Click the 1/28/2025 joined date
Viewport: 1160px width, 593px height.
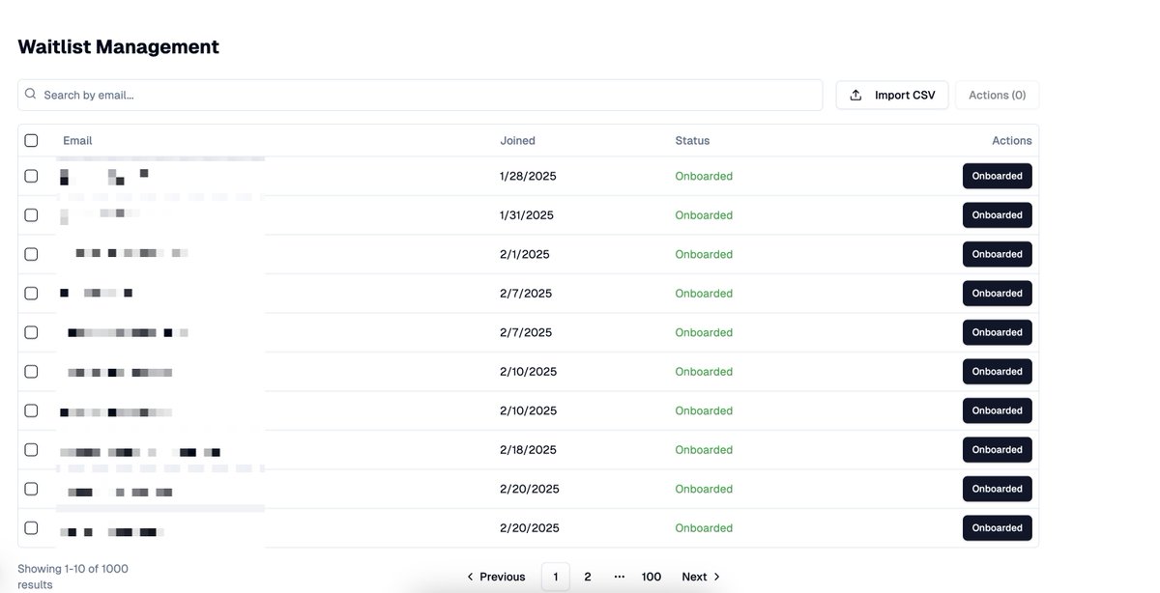528,176
